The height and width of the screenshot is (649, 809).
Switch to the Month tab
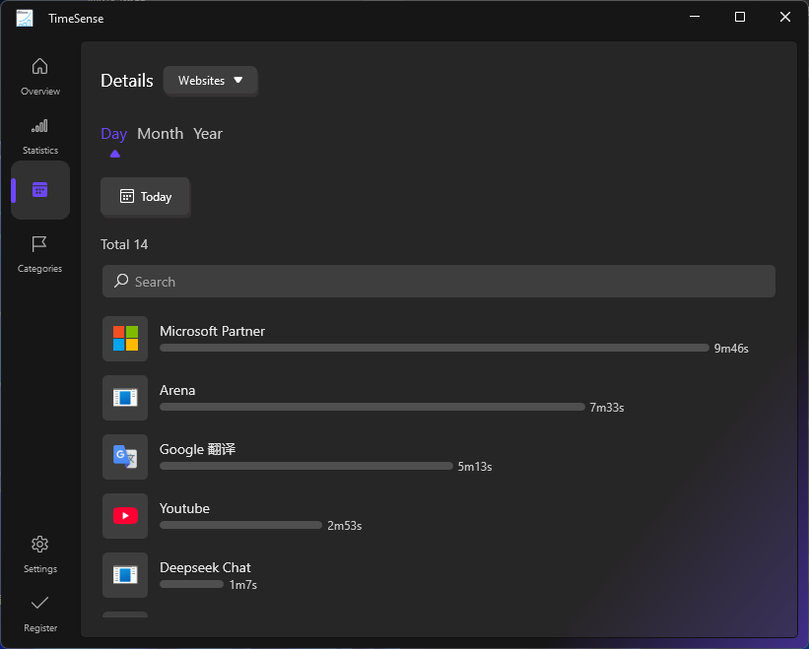tap(160, 134)
